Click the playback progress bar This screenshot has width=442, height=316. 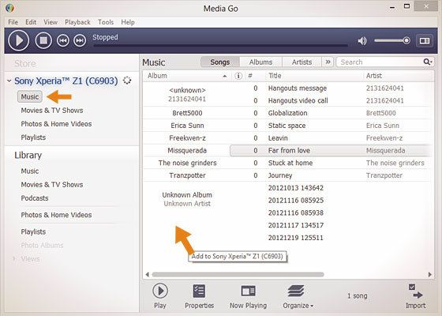point(220,45)
